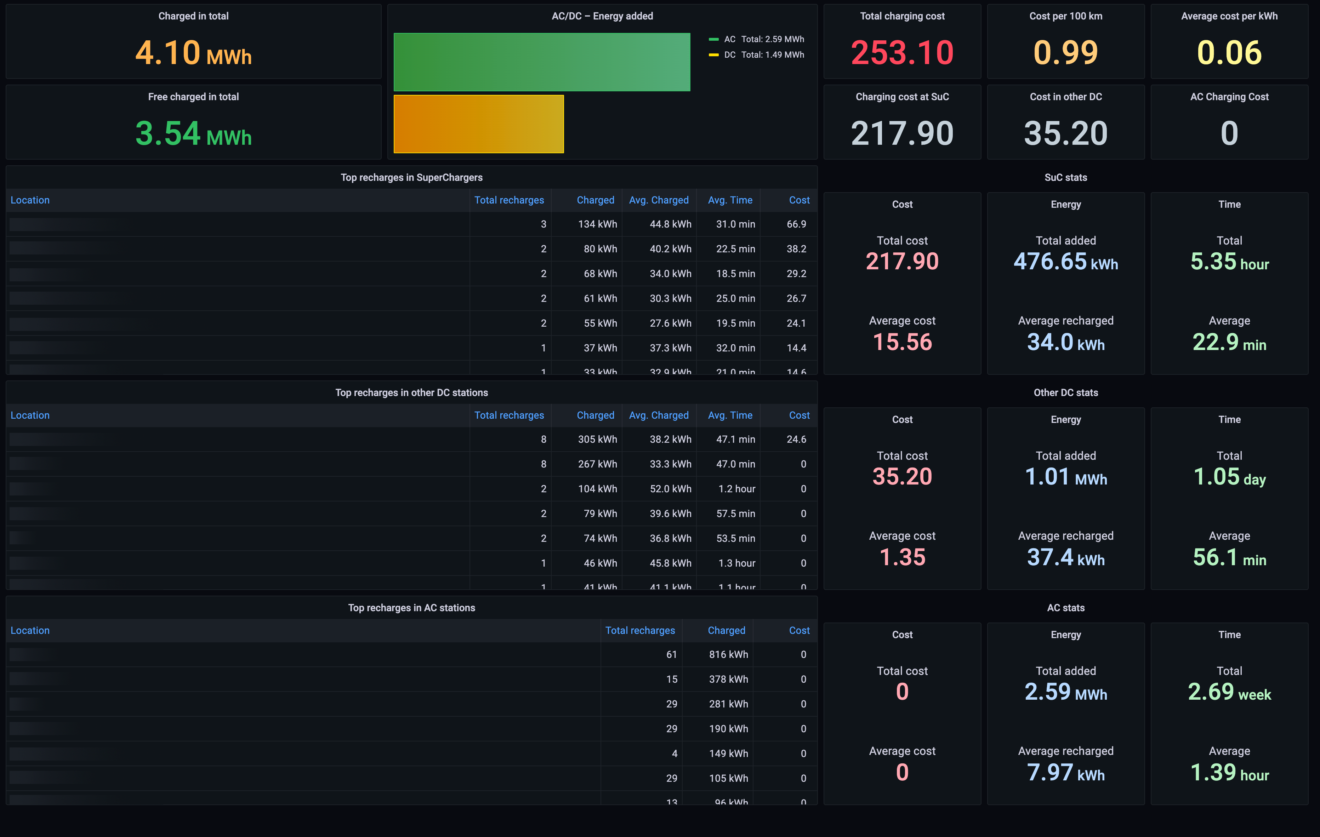Screen dimensions: 1320x837
Task: Open the 'Charged in total' panel title menu
Action: pyautogui.click(x=193, y=16)
